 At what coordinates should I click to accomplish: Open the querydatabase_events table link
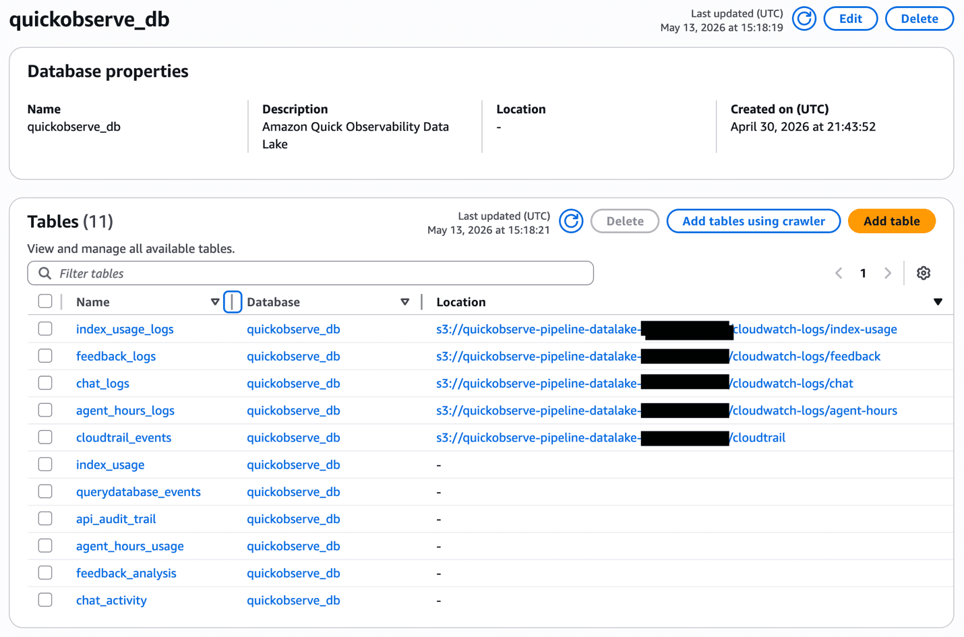[x=138, y=491]
